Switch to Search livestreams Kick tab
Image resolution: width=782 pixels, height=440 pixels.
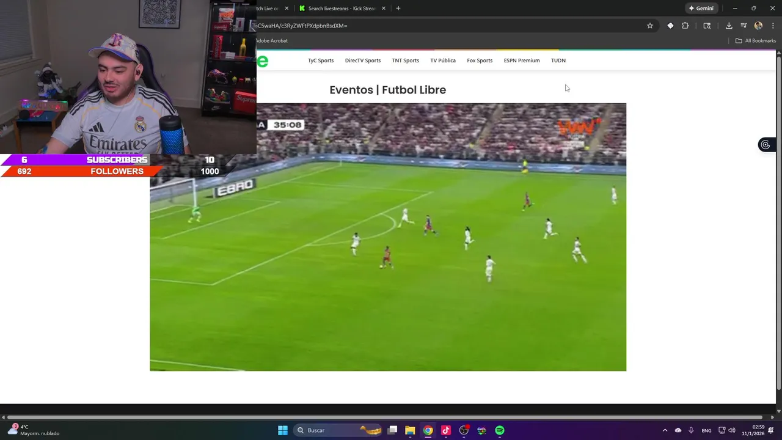[x=341, y=9]
